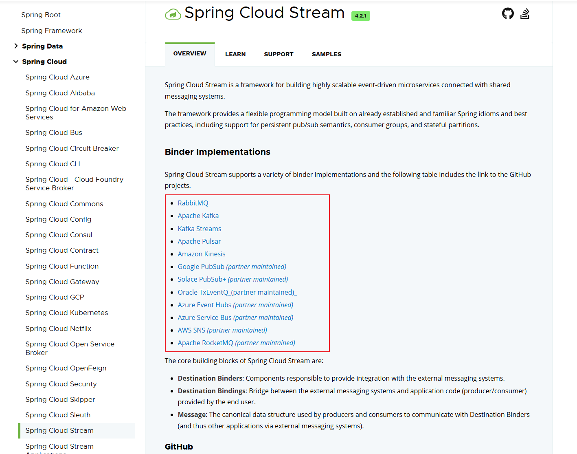Switch to the Learn tab
577x454 pixels.
point(235,54)
